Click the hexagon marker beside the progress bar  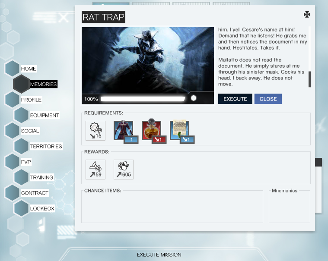[194, 98]
